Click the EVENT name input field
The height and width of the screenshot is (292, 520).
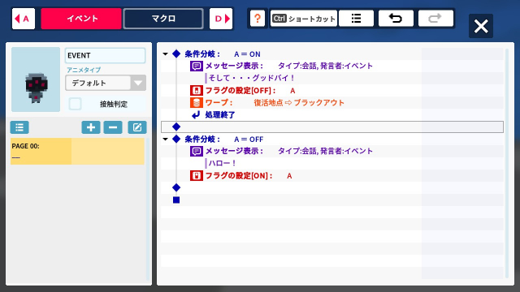pyautogui.click(x=105, y=55)
